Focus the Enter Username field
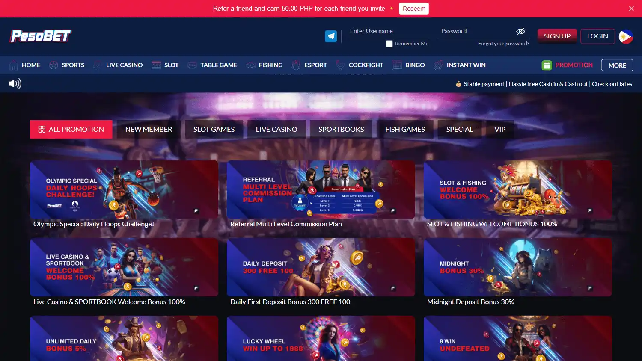 click(x=387, y=31)
